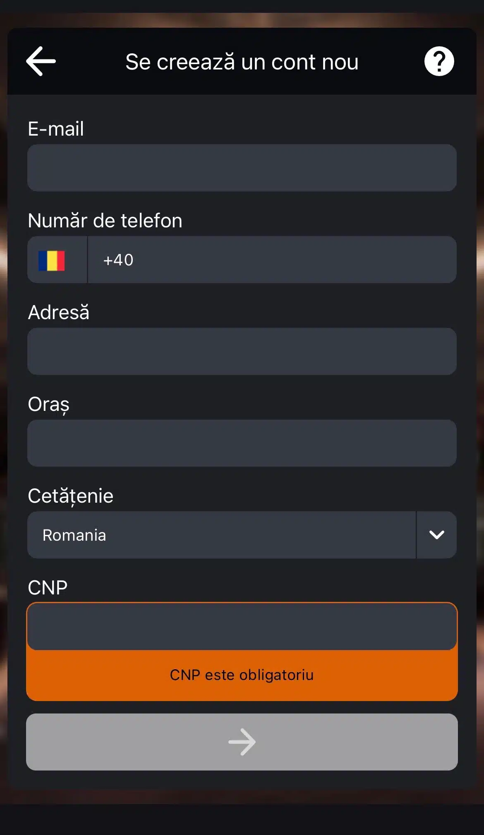Open help via the question mark icon
Image resolution: width=484 pixels, height=835 pixels.
439,61
